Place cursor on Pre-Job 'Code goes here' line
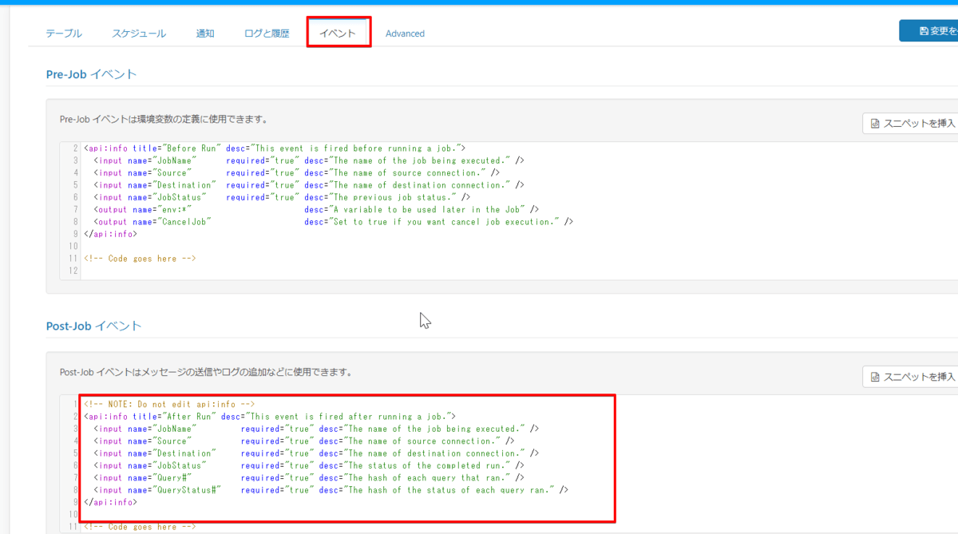 pyautogui.click(x=140, y=259)
